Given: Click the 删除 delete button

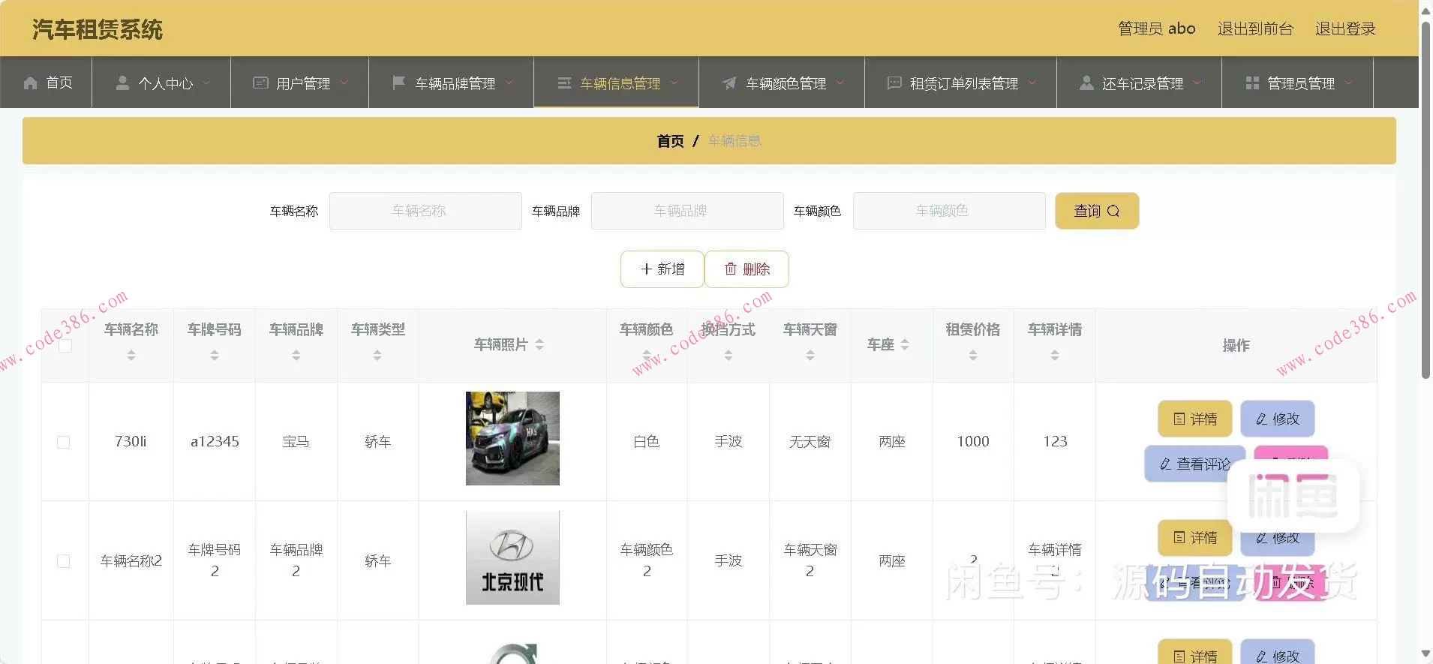Looking at the screenshot, I should coord(747,269).
